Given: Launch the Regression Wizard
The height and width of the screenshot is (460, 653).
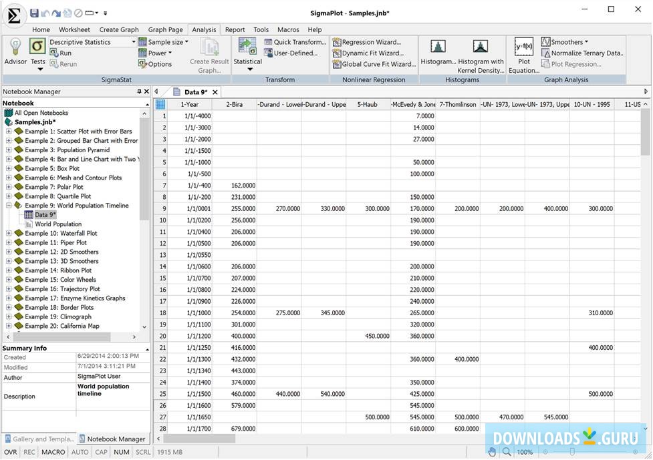Looking at the screenshot, I should tap(367, 42).
